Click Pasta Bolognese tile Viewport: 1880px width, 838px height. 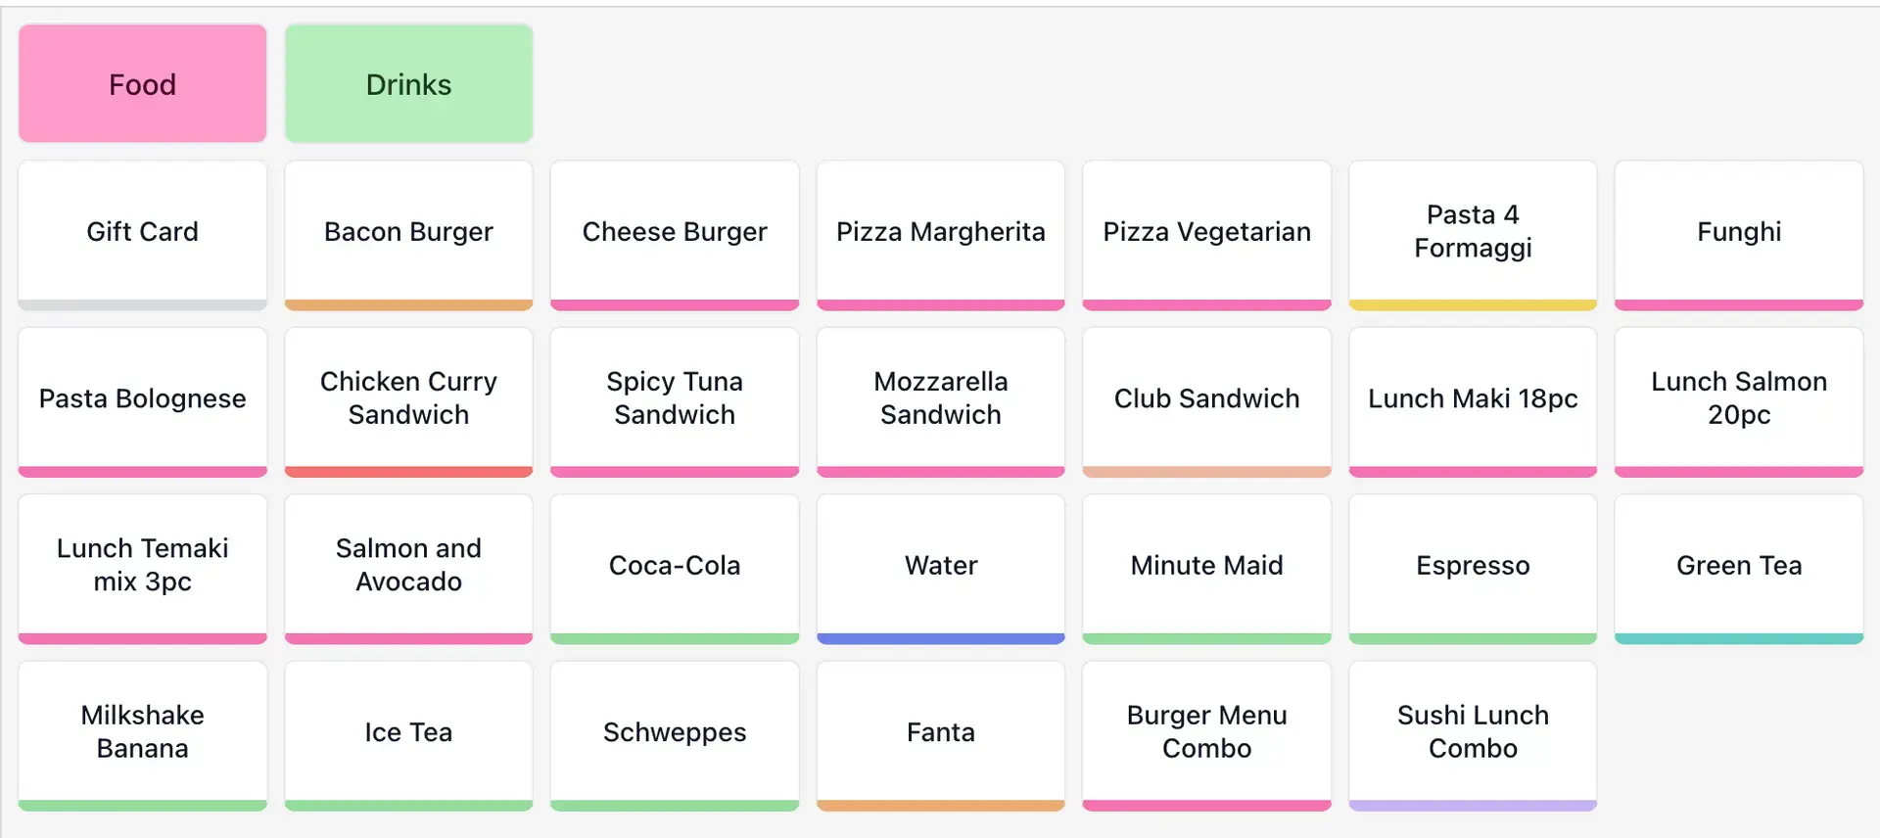coord(142,399)
